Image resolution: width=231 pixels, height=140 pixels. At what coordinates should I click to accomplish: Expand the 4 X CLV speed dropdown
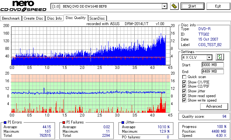click(x=209, y=57)
